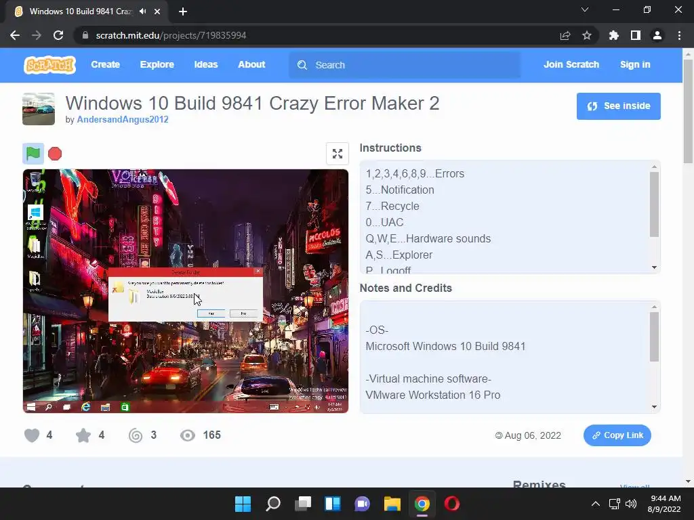Click the project author avatar thumbnail
The width and height of the screenshot is (694, 520).
point(39,109)
